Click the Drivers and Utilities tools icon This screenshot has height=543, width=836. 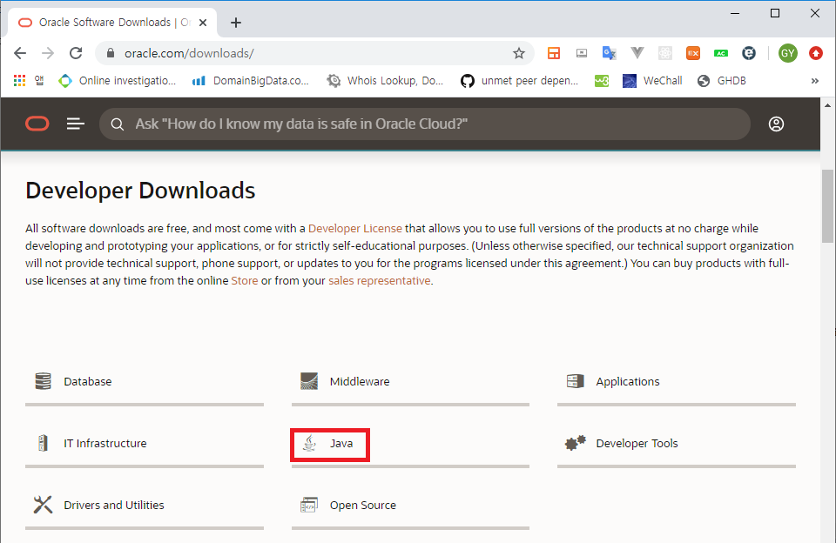pyautogui.click(x=44, y=505)
